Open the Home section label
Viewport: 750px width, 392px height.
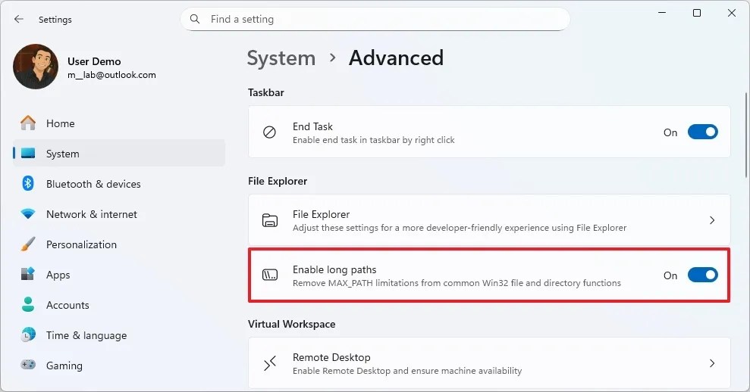tap(60, 123)
